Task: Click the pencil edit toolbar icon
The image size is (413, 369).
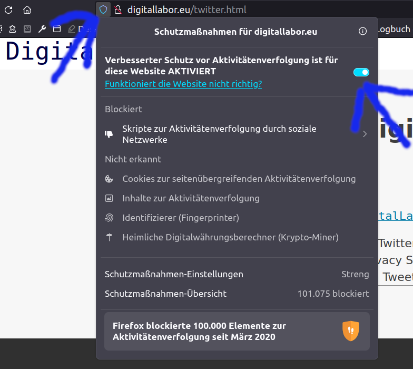Action: (x=72, y=28)
